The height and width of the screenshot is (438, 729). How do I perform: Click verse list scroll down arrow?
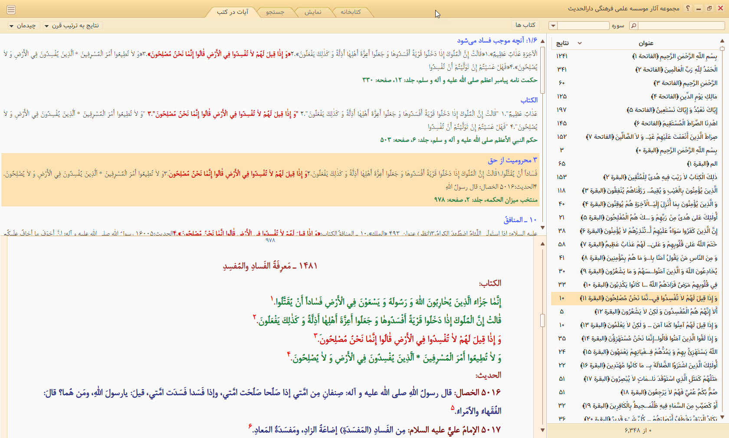(x=722, y=417)
